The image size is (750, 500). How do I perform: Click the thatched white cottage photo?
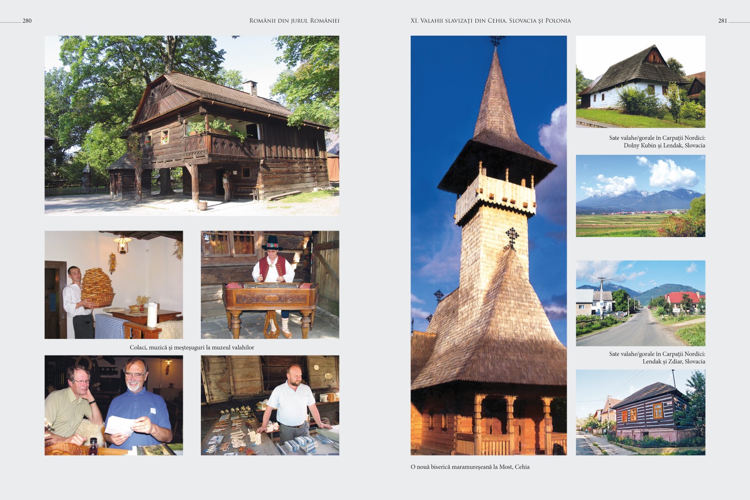(640, 81)
